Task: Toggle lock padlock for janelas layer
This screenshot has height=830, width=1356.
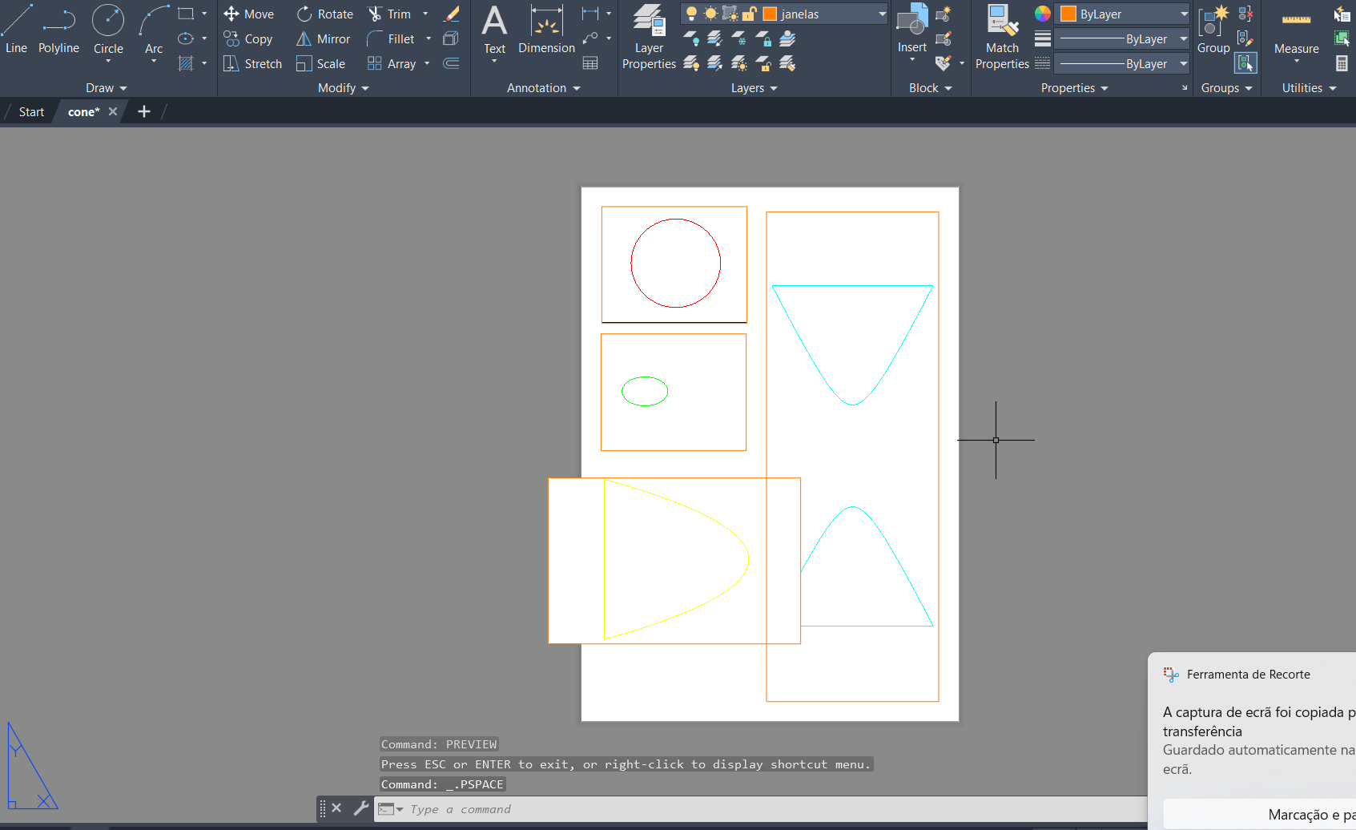Action: click(750, 14)
